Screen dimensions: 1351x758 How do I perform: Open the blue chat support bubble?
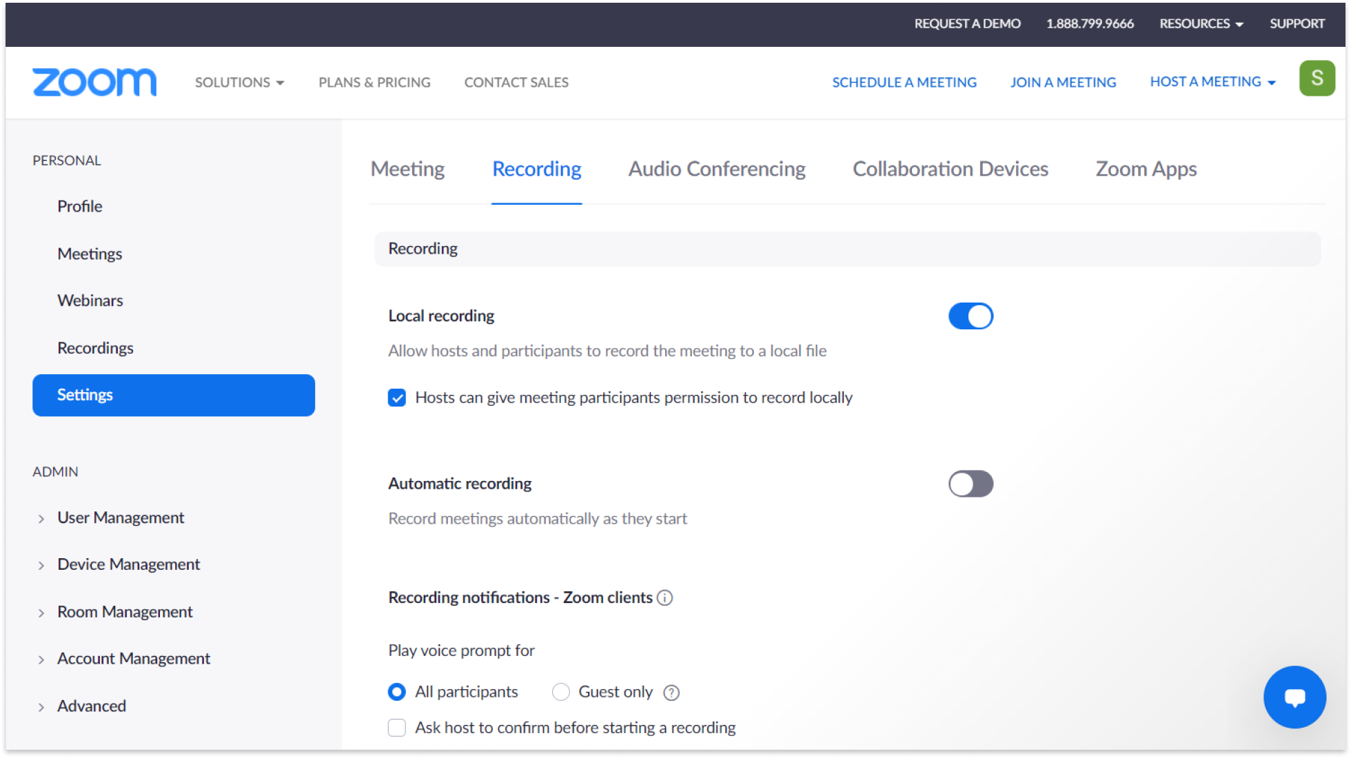click(1295, 697)
